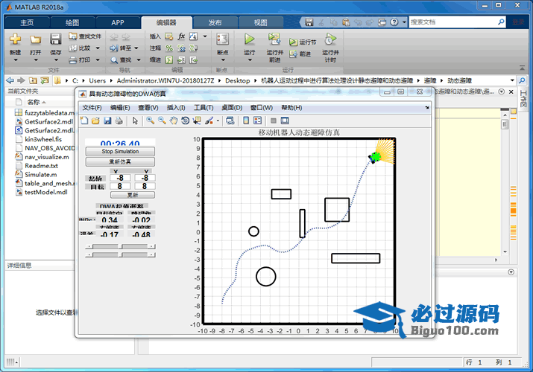Print the figure with the printer icon
Viewport: 533px width, 372px height.
[119, 121]
